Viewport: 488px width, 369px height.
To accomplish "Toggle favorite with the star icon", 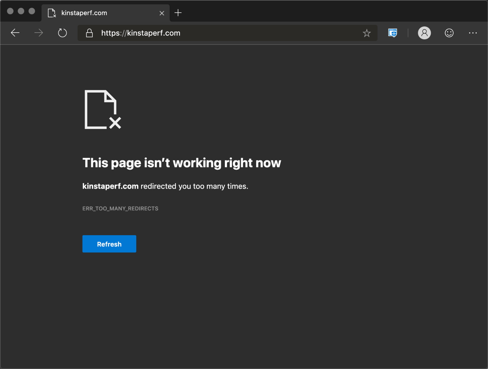I will tap(367, 33).
